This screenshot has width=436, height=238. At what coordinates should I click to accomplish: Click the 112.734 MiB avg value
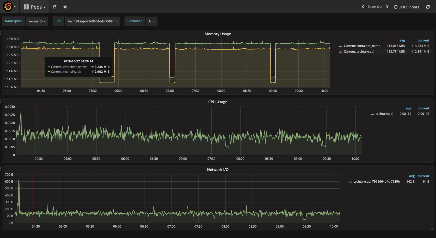pos(396,51)
